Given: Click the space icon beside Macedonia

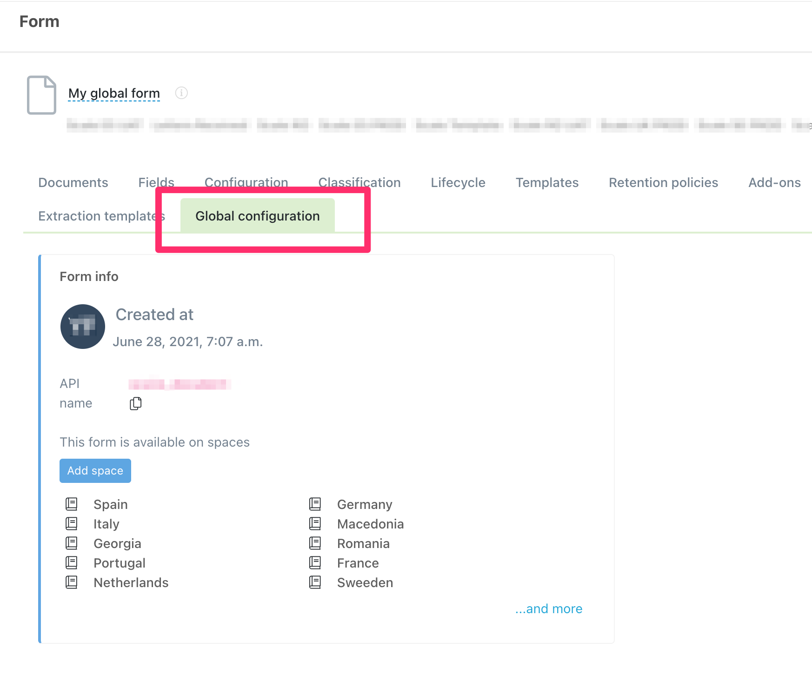Looking at the screenshot, I should (315, 523).
